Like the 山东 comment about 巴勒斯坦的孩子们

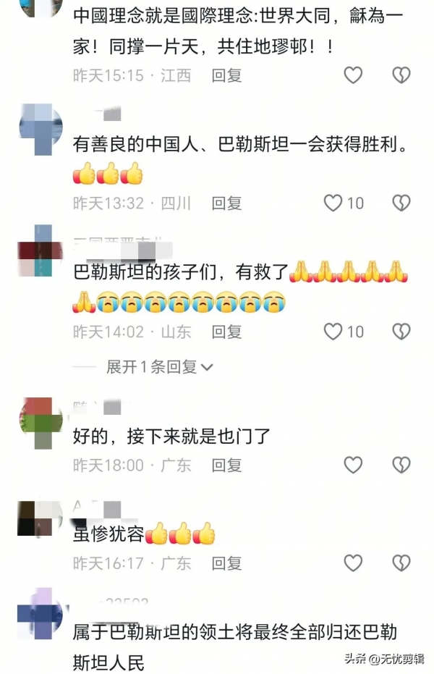tap(333, 332)
